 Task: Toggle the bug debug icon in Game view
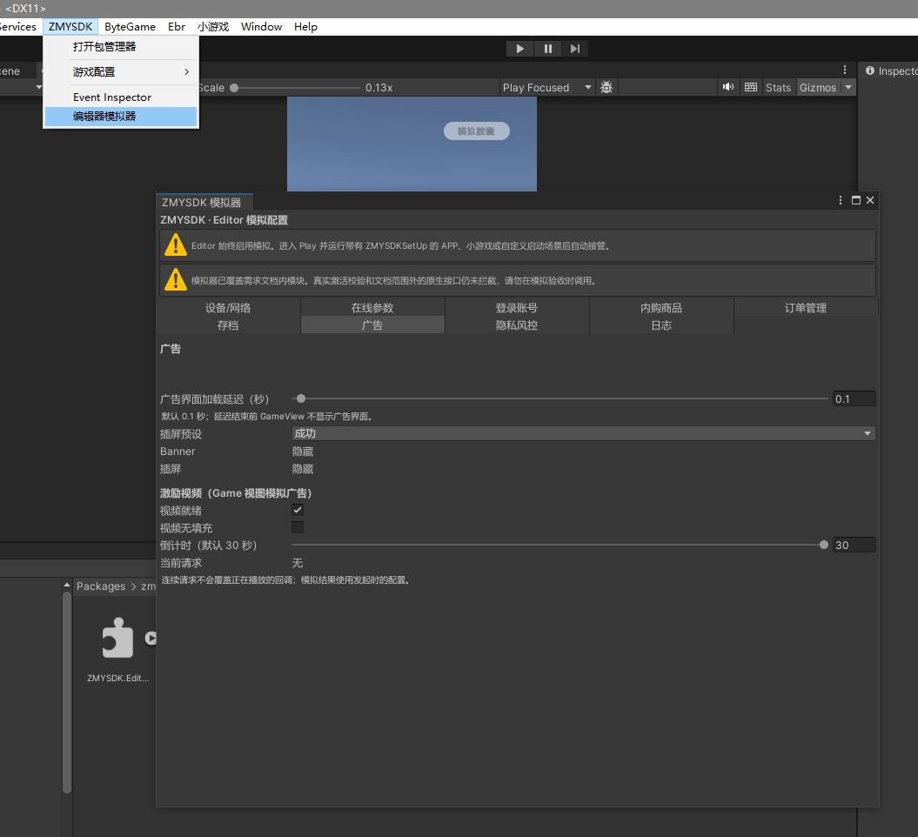(606, 87)
